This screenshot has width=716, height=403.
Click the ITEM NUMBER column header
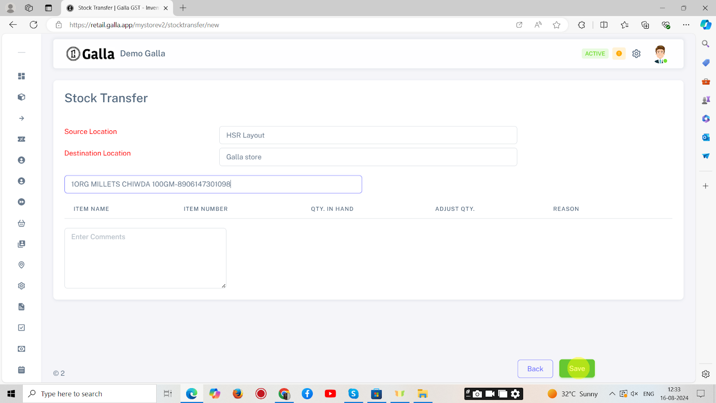[x=206, y=209]
